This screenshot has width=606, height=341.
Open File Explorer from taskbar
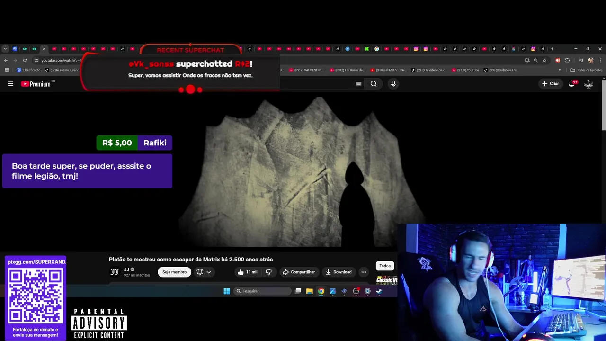click(x=310, y=291)
